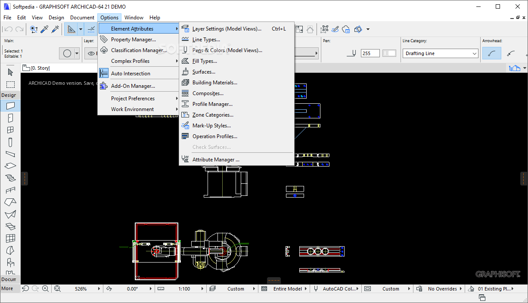Viewport: 528px width, 303px height.
Task: Open the 526% zoom level popup
Action: 99,289
